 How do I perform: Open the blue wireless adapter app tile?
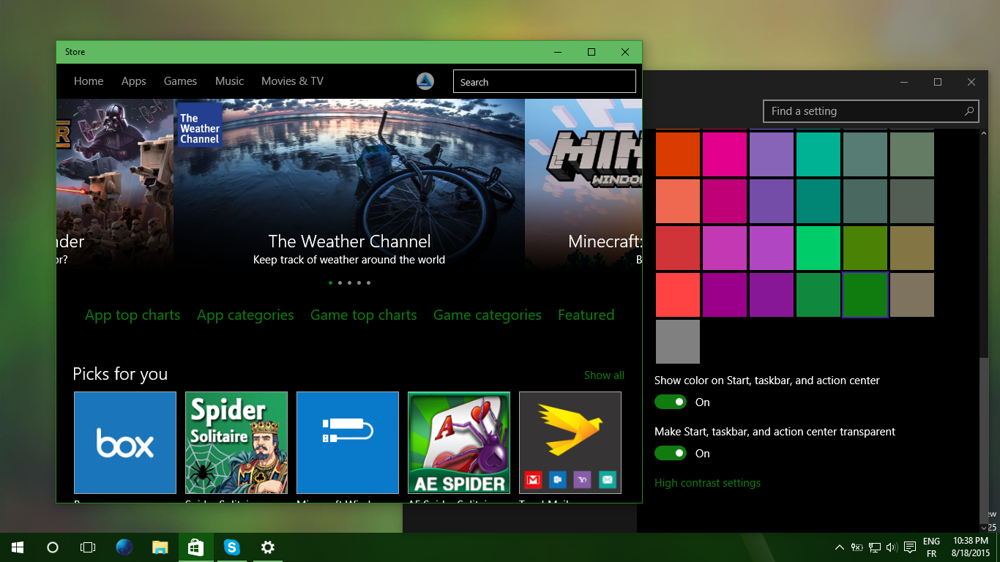[348, 443]
